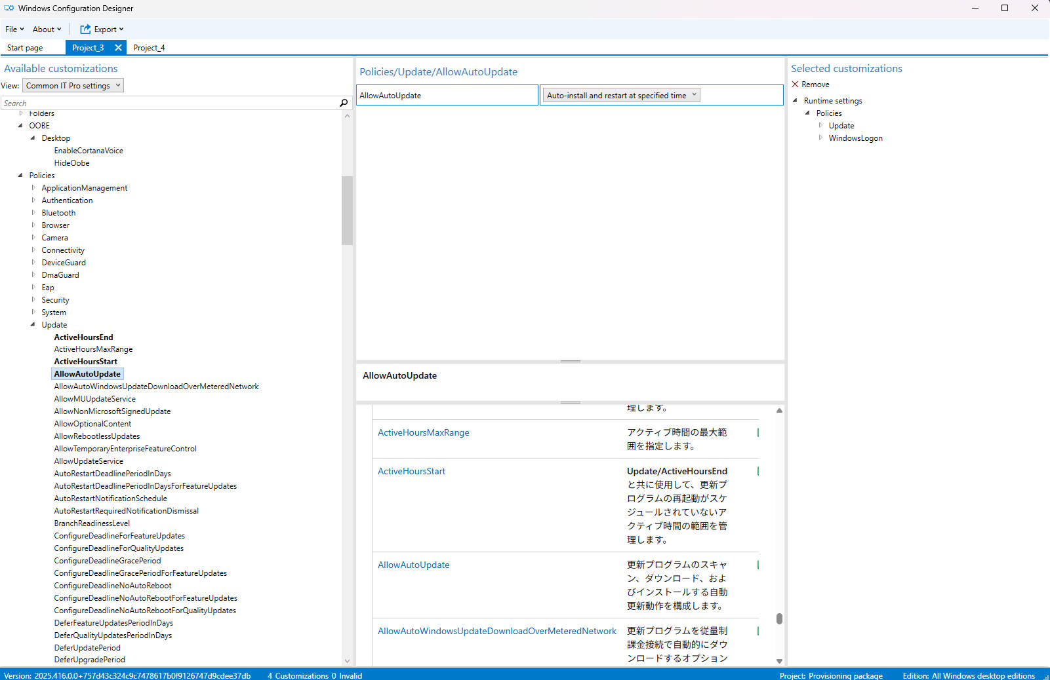This screenshot has height=680, width=1050.
Task: Open the View settings dropdown
Action: [x=73, y=86]
